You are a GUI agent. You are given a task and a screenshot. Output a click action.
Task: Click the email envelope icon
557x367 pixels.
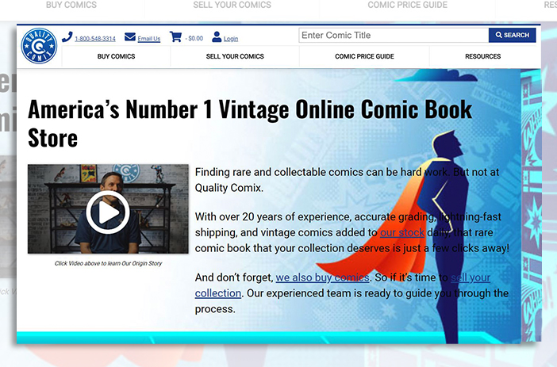tap(130, 37)
